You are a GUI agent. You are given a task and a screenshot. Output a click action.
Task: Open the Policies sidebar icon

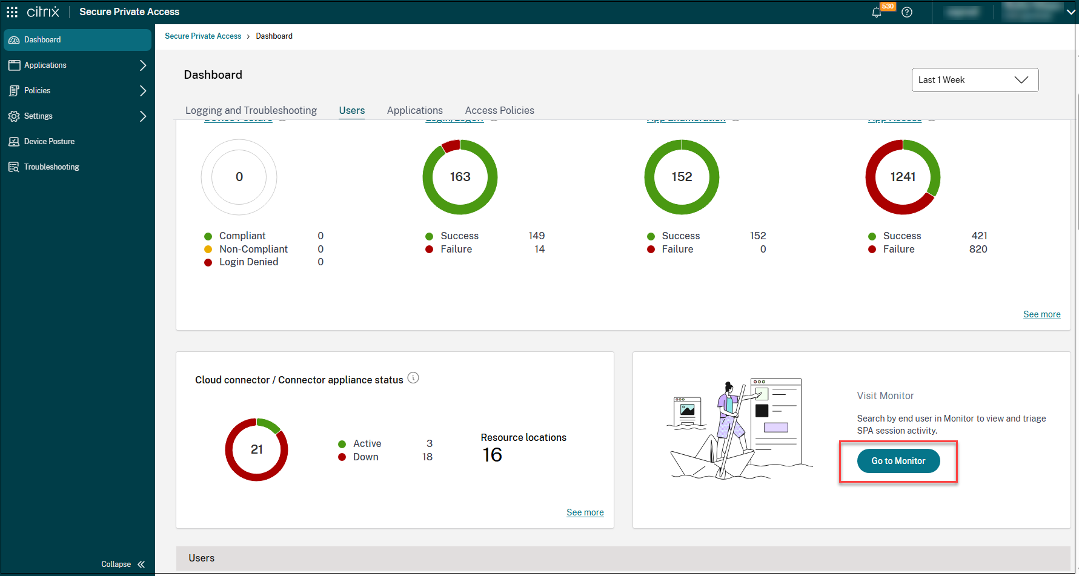(x=15, y=90)
